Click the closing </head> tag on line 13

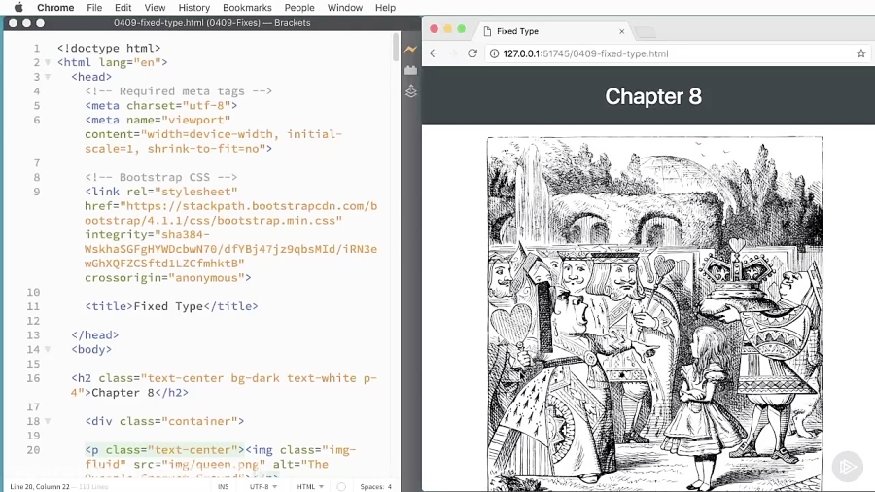pyautogui.click(x=95, y=335)
